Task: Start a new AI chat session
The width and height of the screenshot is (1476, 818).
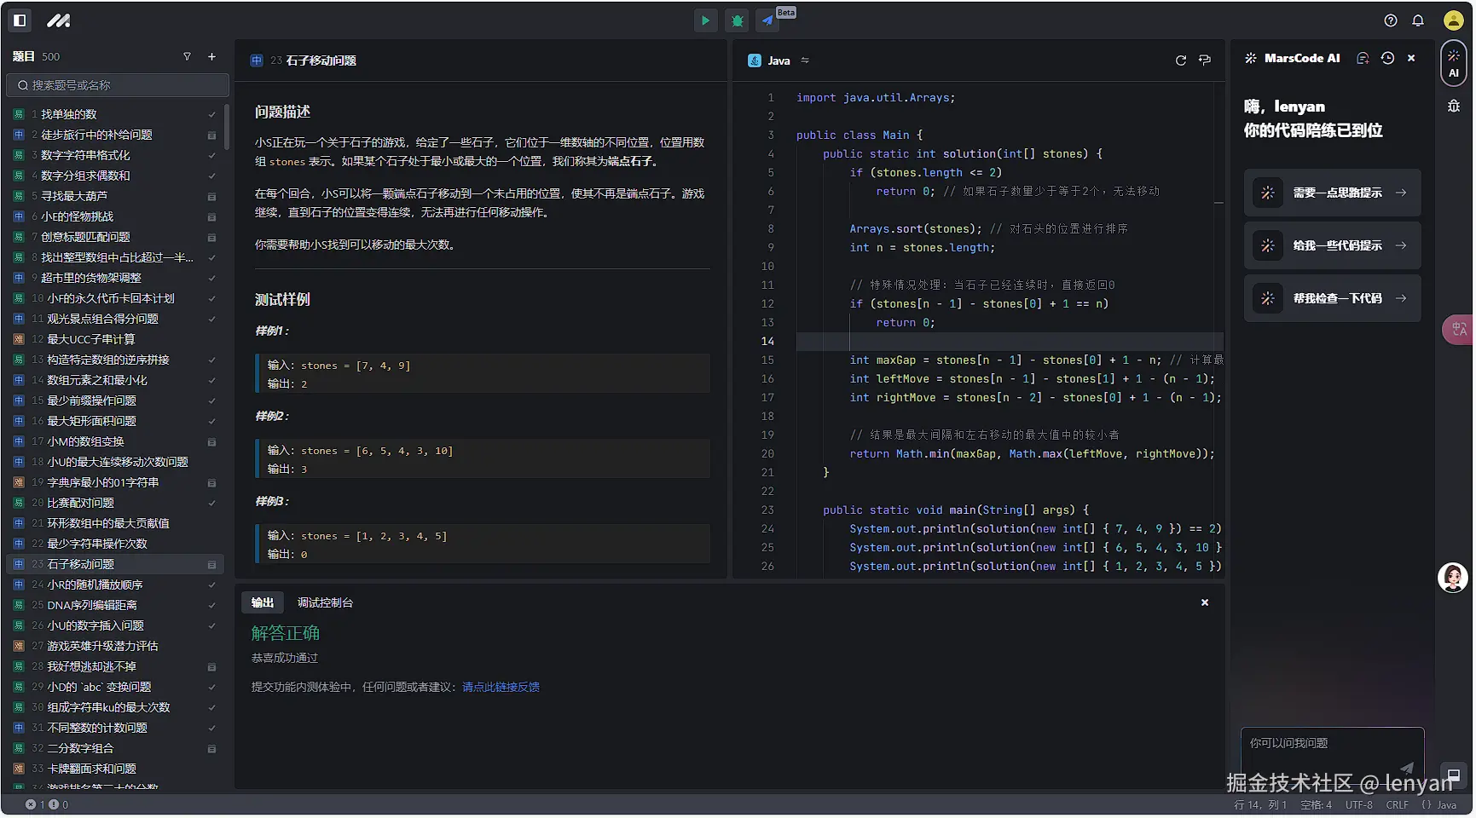Action: tap(1363, 58)
